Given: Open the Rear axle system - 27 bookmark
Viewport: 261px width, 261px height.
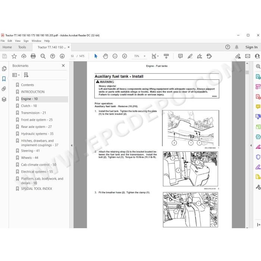Looking at the screenshot, I should point(36,127).
